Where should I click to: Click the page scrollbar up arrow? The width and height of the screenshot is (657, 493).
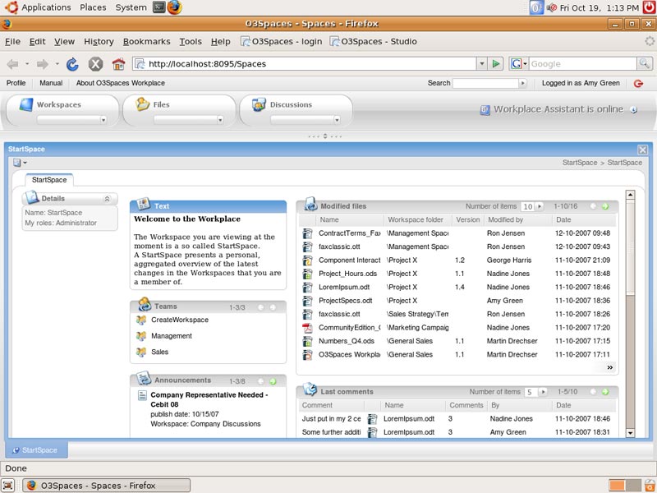click(x=630, y=195)
